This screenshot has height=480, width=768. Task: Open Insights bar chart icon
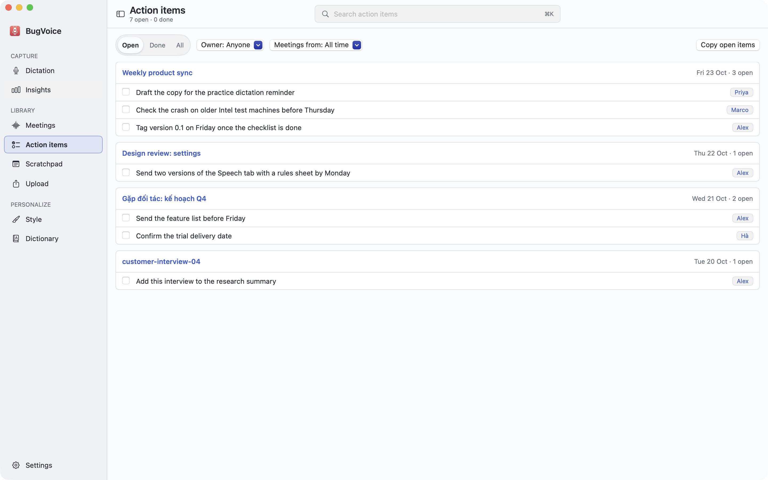pos(16,90)
